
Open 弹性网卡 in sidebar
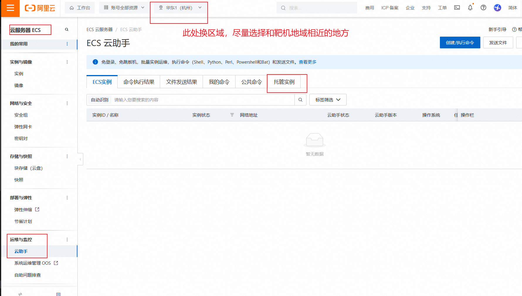23,127
